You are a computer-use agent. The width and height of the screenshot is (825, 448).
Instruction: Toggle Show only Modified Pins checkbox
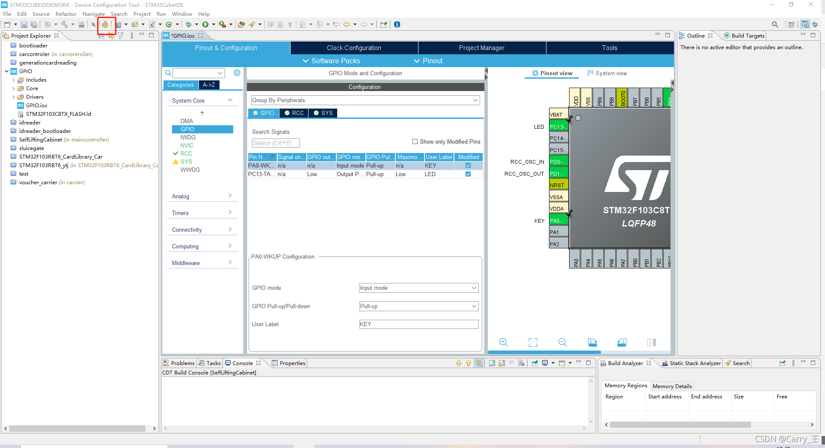pyautogui.click(x=415, y=141)
